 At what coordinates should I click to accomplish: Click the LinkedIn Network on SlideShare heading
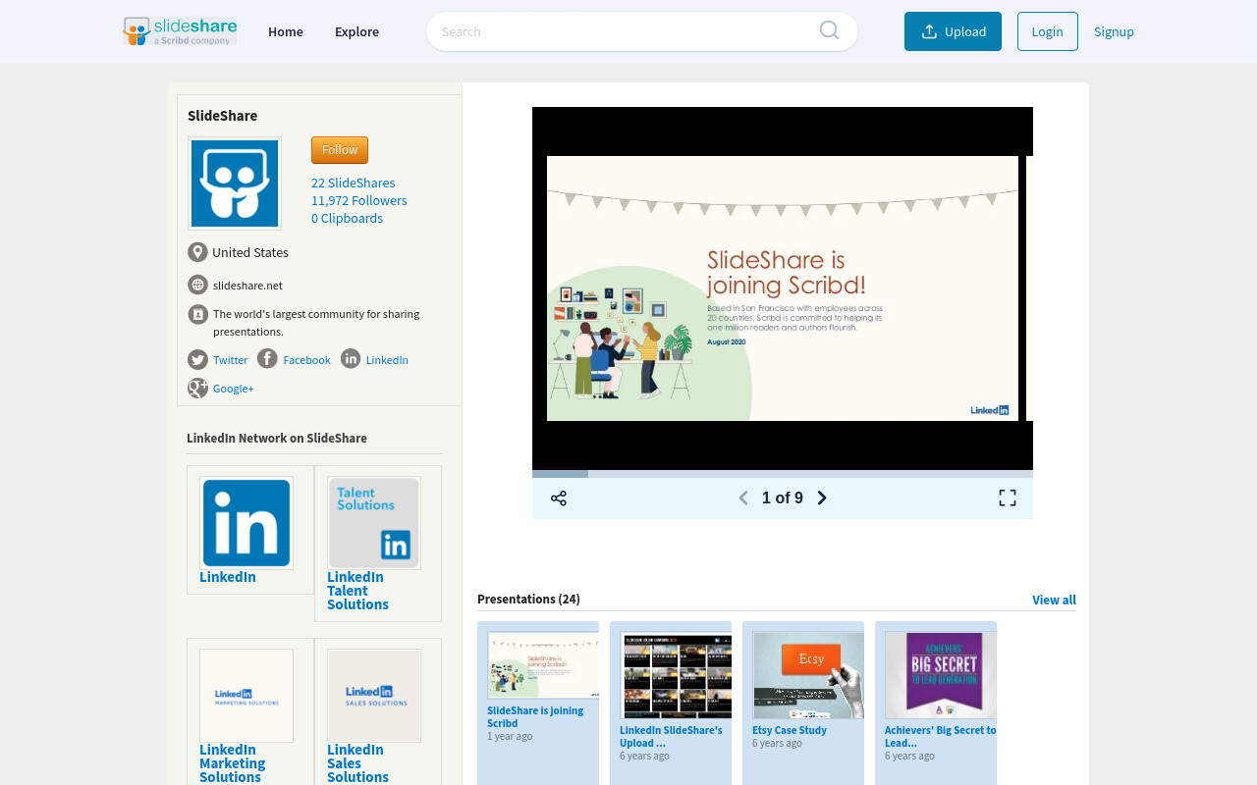pyautogui.click(x=277, y=438)
